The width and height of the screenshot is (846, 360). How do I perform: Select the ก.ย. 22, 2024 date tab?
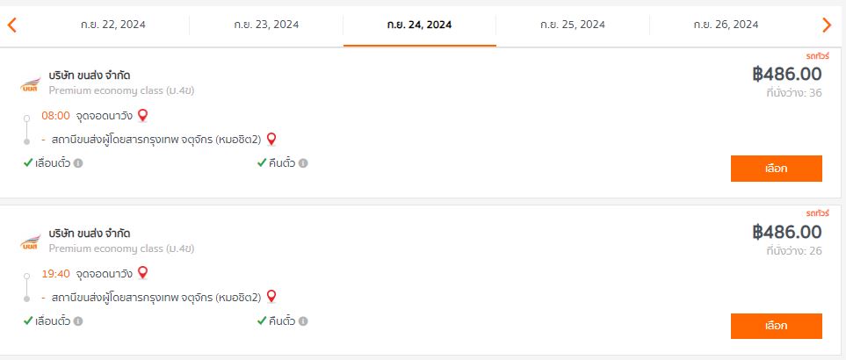[112, 25]
